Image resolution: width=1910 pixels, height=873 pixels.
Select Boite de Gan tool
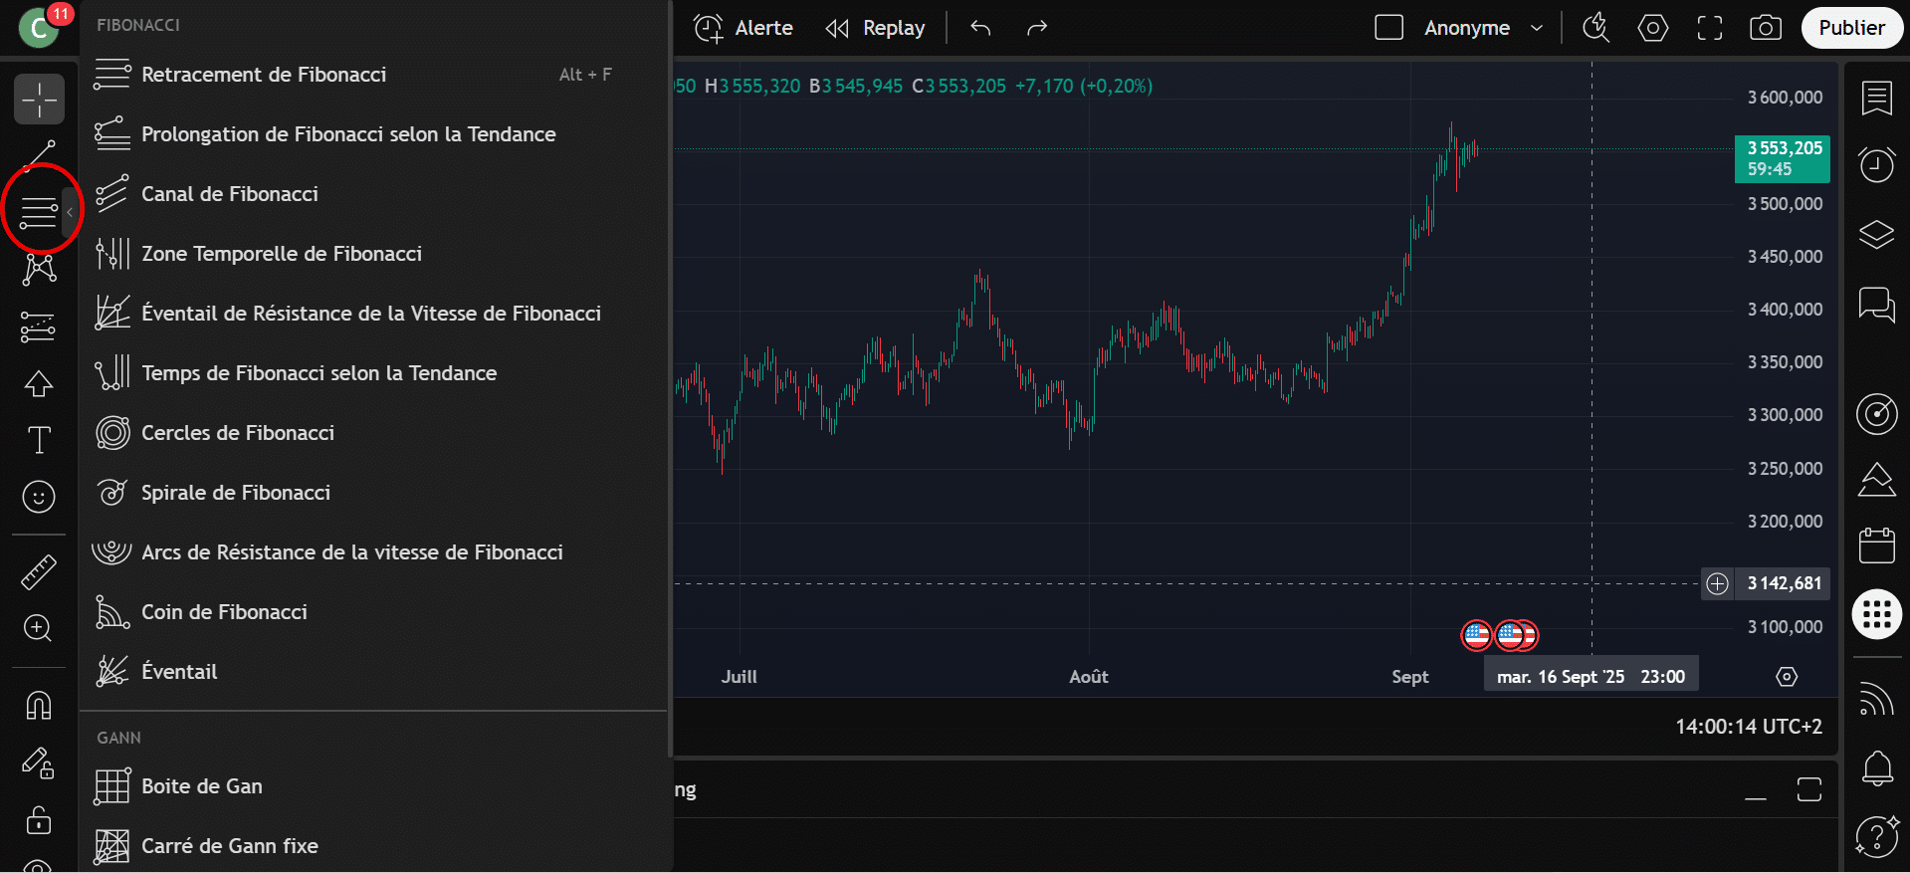[x=202, y=786]
